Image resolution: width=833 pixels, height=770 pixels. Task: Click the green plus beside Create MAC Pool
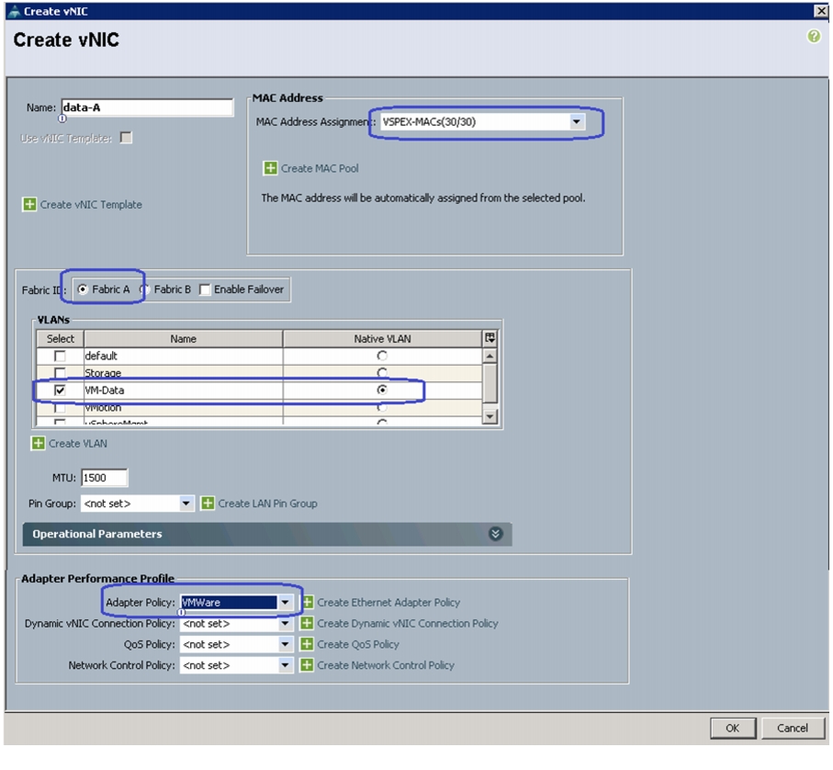tap(270, 168)
